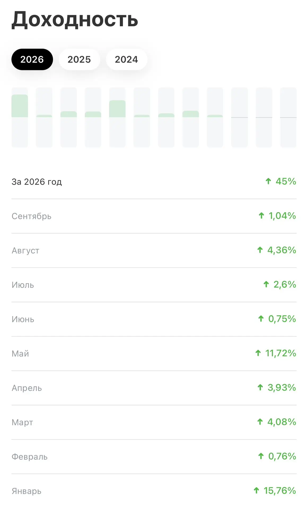The image size is (308, 509).
Task: Tap the empty December bar in the chart
Action: pyautogui.click(x=288, y=117)
